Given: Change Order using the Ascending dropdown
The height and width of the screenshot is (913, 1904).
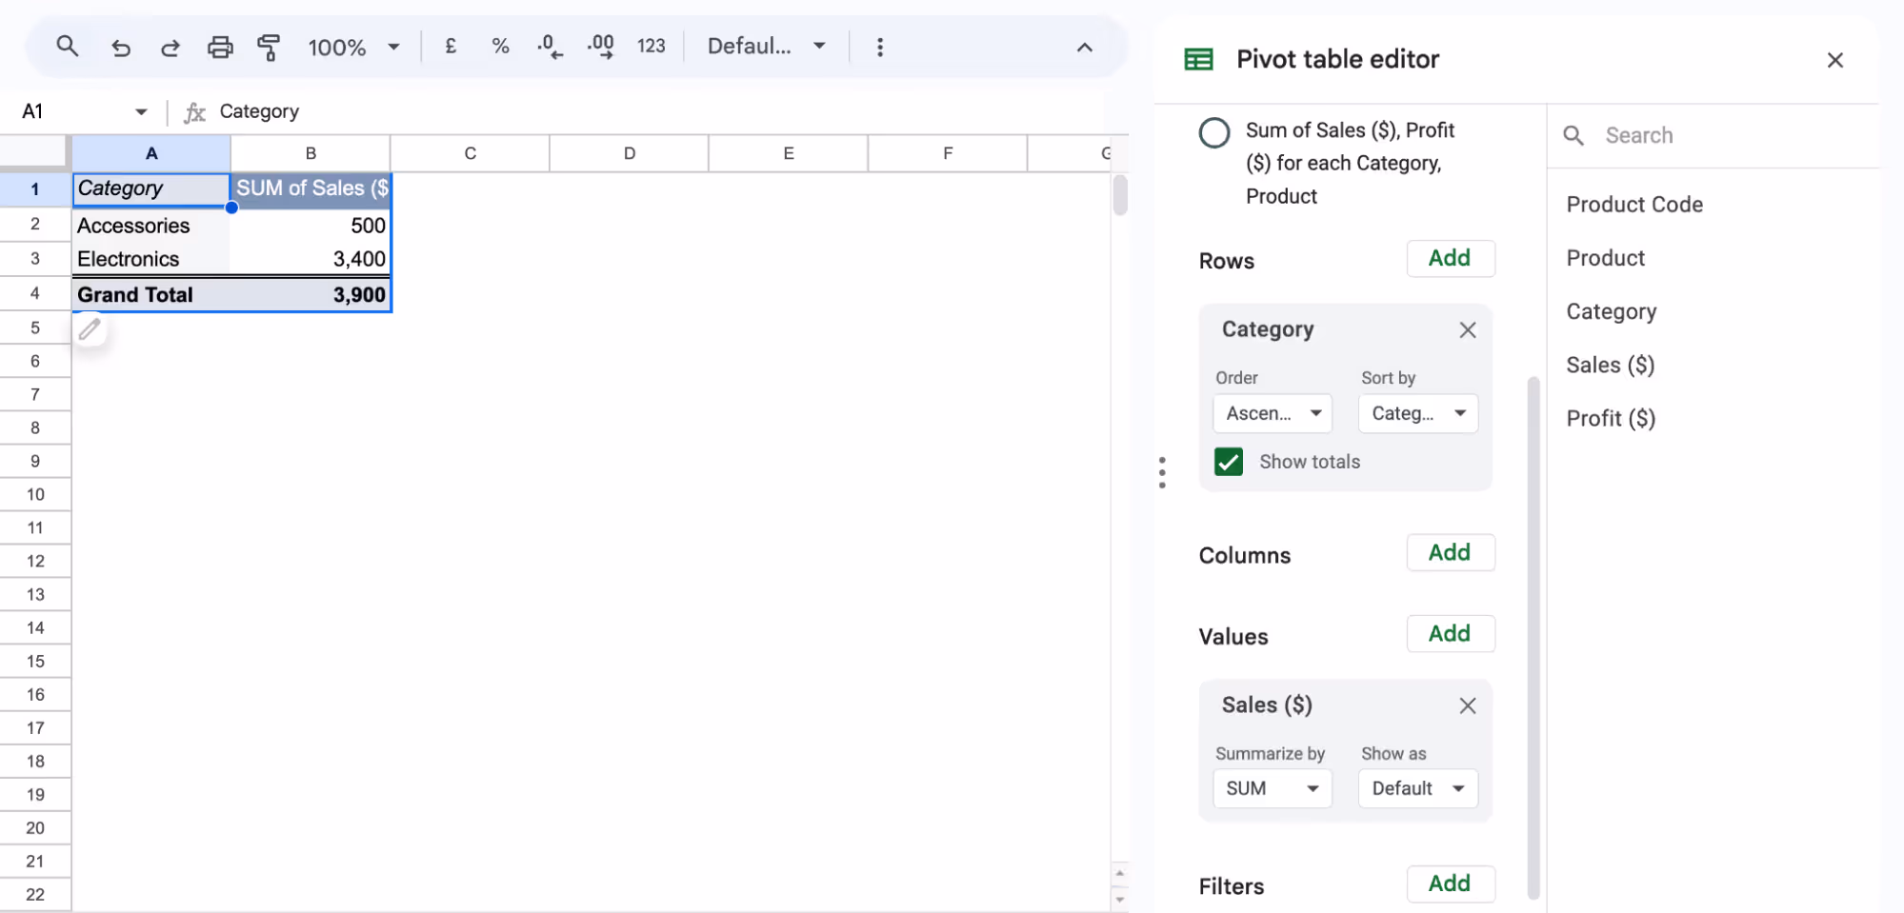Looking at the screenshot, I should coord(1272,413).
